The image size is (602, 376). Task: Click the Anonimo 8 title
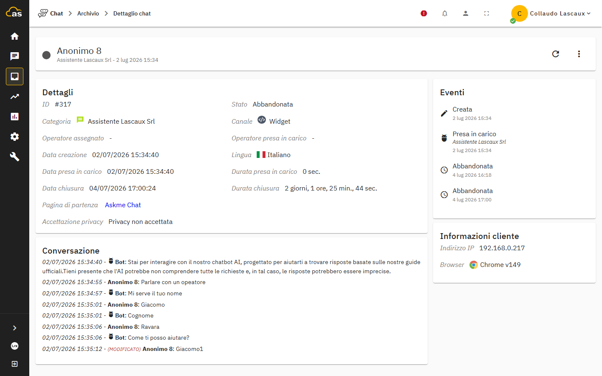(79, 51)
